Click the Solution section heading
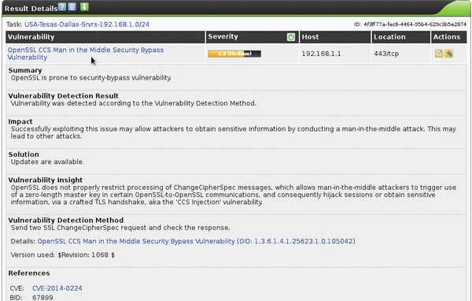 pyautogui.click(x=24, y=154)
